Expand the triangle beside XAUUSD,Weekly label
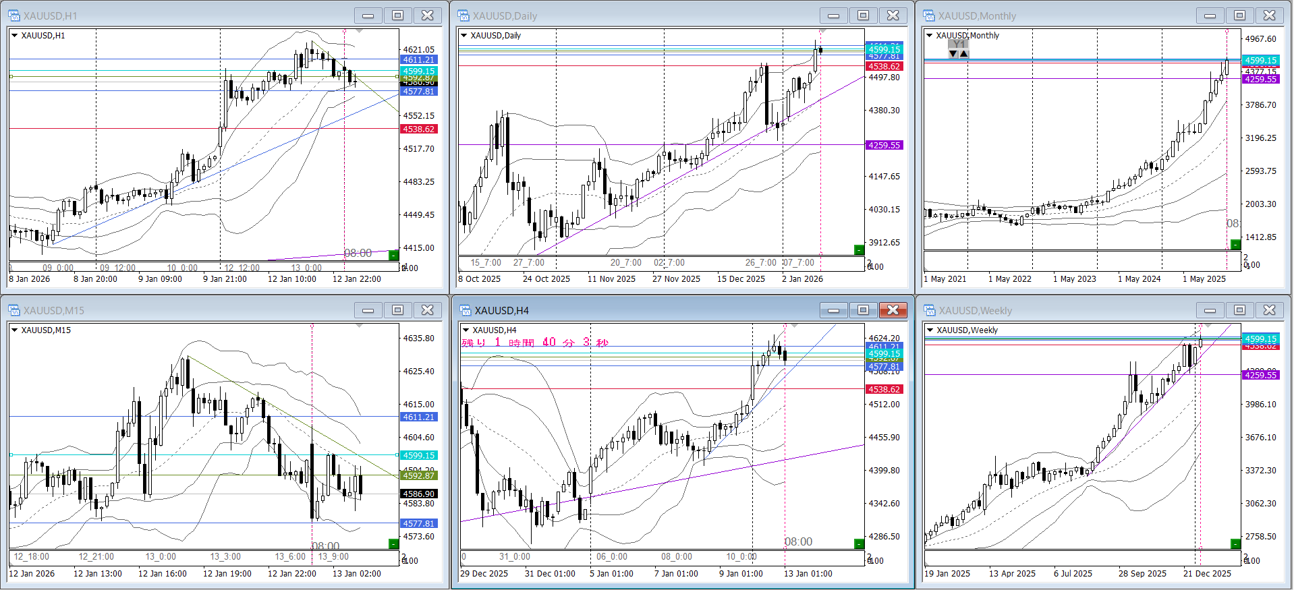The image size is (1294, 590). click(x=930, y=330)
